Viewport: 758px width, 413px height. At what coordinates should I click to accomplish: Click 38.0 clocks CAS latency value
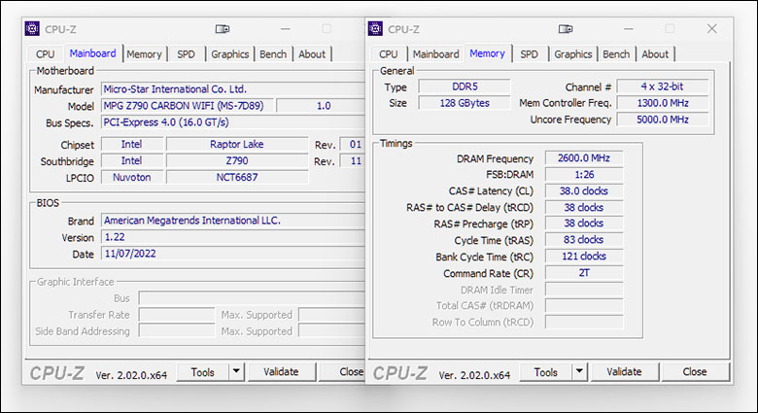584,191
